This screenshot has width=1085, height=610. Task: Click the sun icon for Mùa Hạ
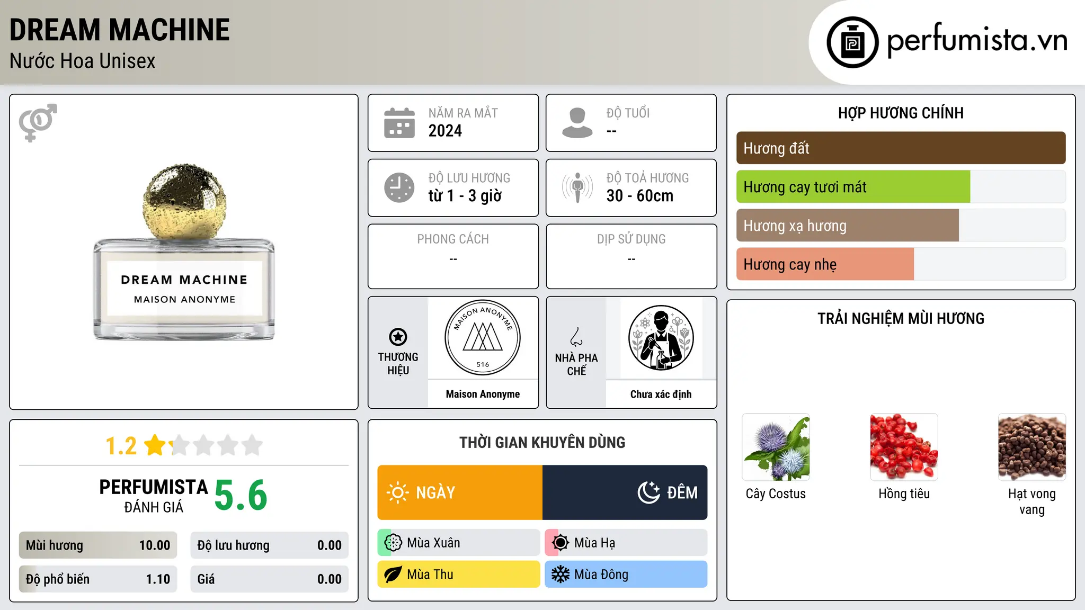(x=560, y=543)
